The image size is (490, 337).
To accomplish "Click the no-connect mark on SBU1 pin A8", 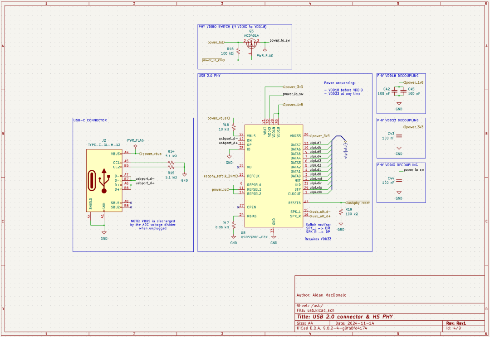I will click(131, 203).
